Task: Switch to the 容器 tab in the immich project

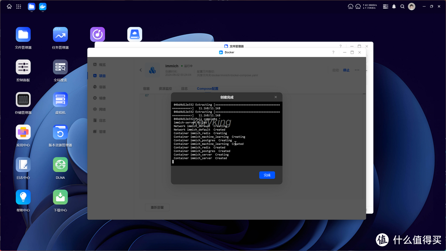Action: coord(146,89)
